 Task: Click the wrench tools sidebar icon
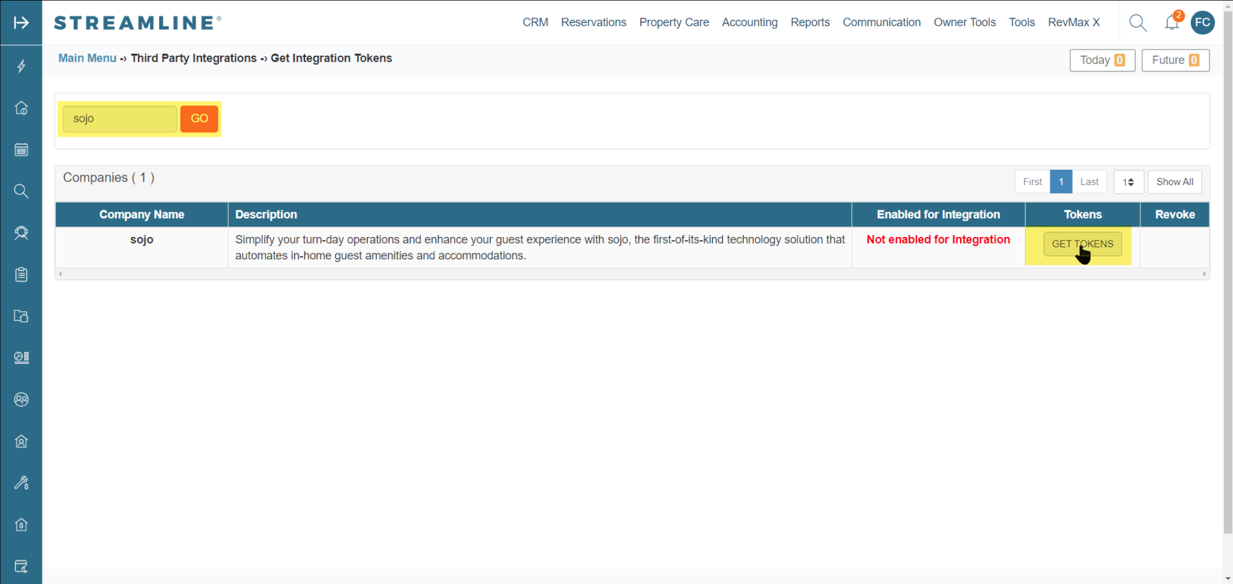(21, 483)
